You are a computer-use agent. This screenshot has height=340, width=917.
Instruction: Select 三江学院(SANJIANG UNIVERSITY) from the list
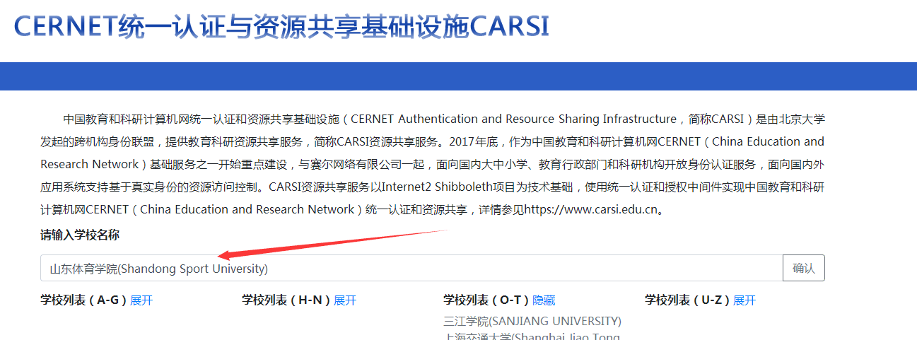click(532, 321)
